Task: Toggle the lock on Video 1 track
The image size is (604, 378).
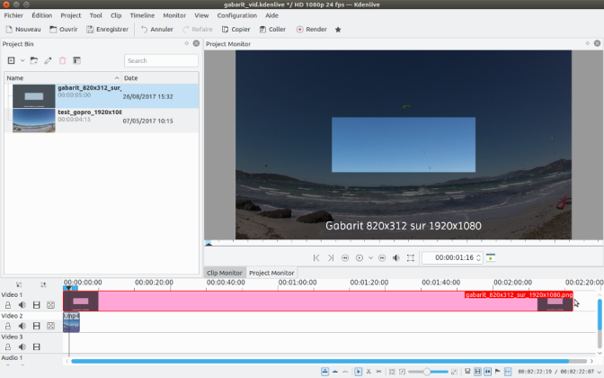Action: [x=8, y=305]
